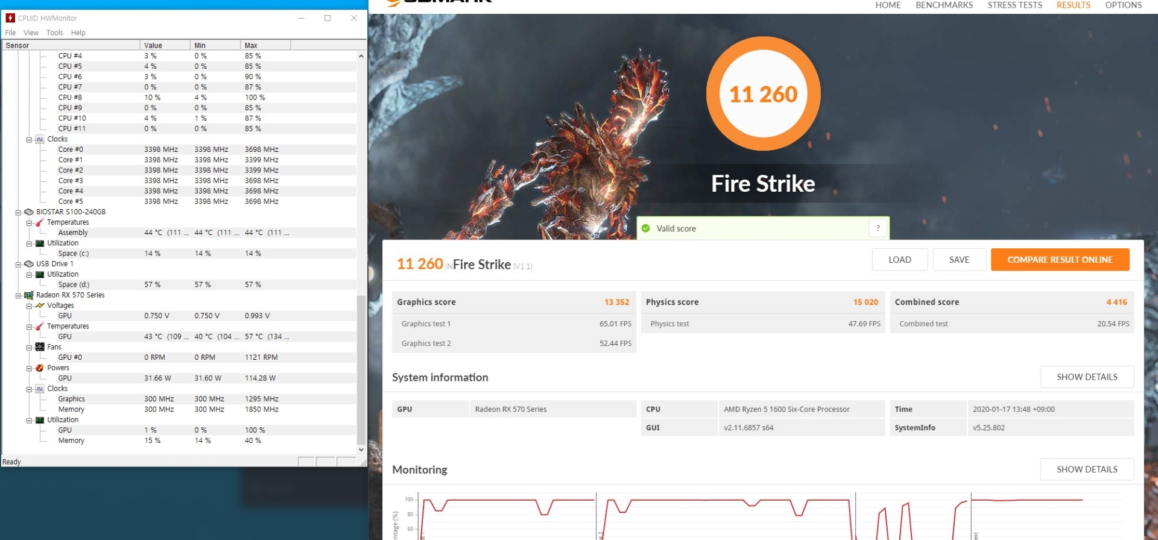Click the BIOSTAR S100-240GB drive icon

point(28,212)
